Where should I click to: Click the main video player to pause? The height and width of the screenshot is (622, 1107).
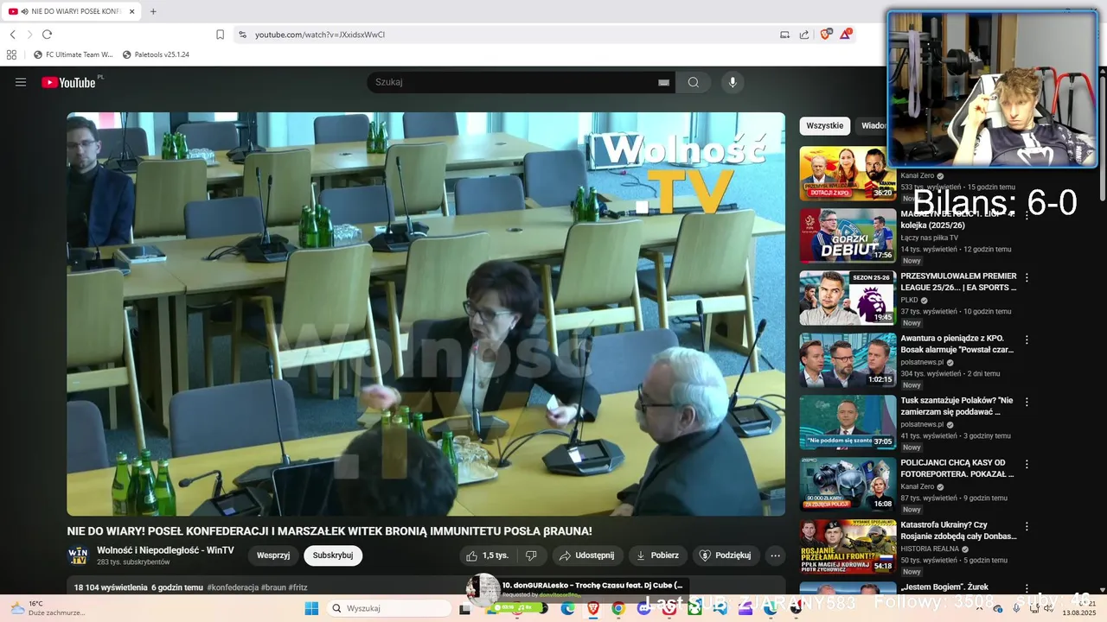[x=426, y=314]
